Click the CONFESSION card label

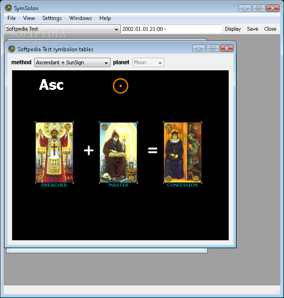tap(183, 185)
